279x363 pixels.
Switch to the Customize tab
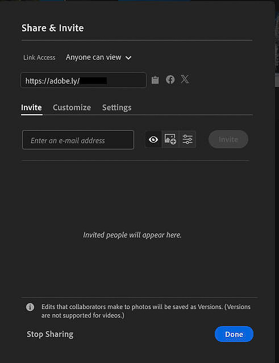72,107
